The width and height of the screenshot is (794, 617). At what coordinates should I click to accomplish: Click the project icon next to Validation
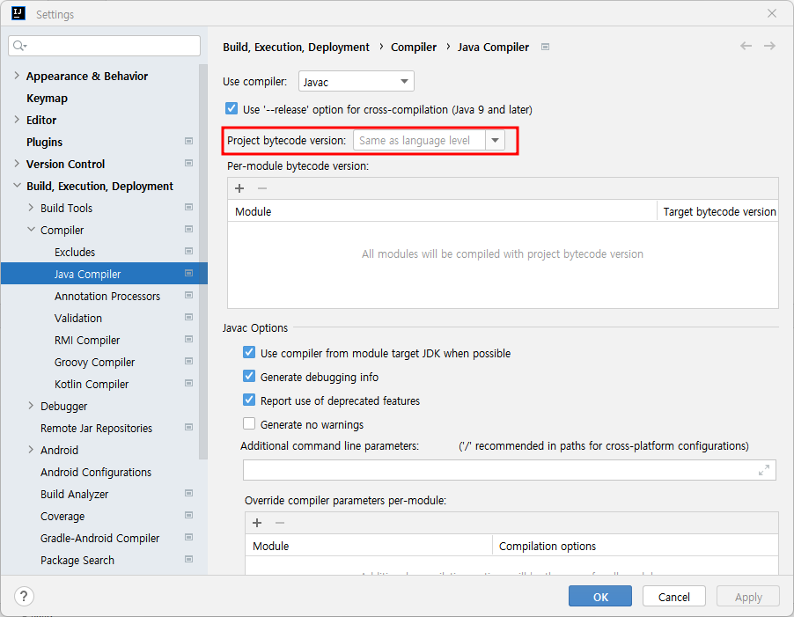pos(189,318)
